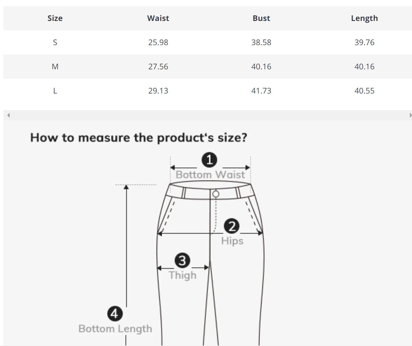The height and width of the screenshot is (346, 412).
Task: Click the 'How to measure' heading
Action: click(x=138, y=138)
